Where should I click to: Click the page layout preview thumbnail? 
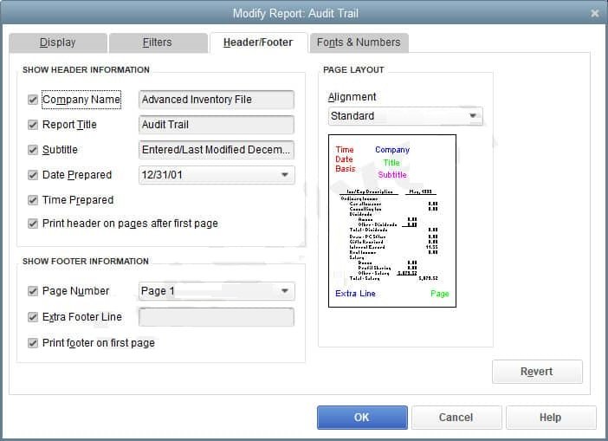[392, 221]
